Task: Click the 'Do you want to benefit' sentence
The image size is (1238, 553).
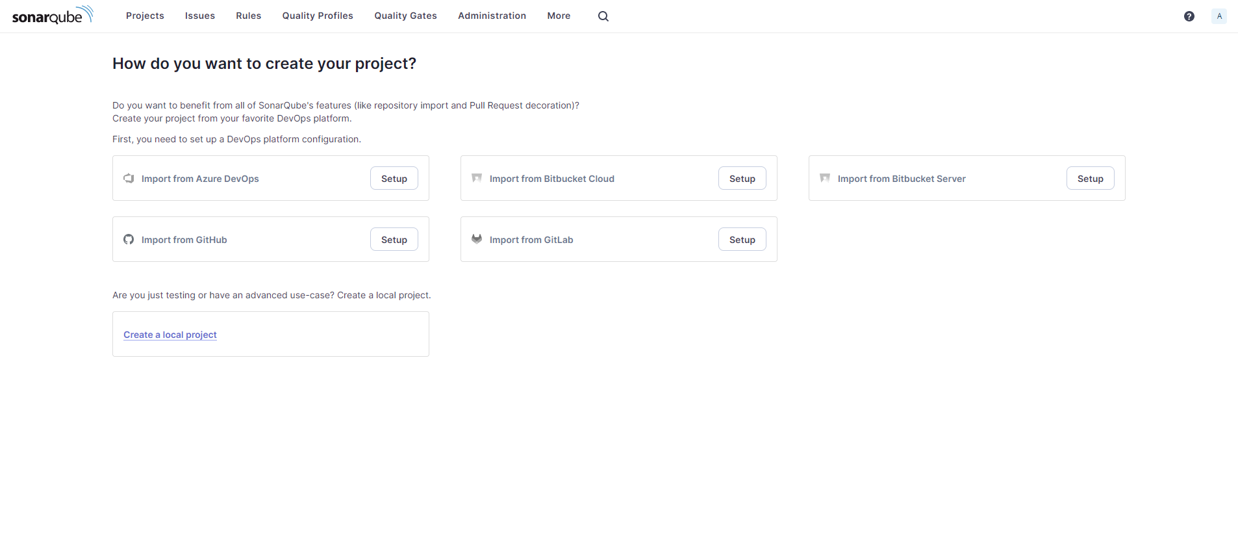Action: coord(346,105)
